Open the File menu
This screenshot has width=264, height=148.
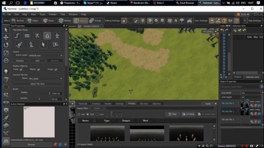(x=9, y=14)
